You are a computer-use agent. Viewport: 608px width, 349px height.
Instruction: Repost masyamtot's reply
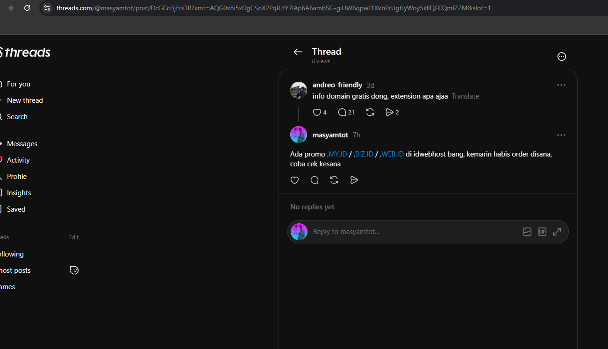(x=334, y=180)
